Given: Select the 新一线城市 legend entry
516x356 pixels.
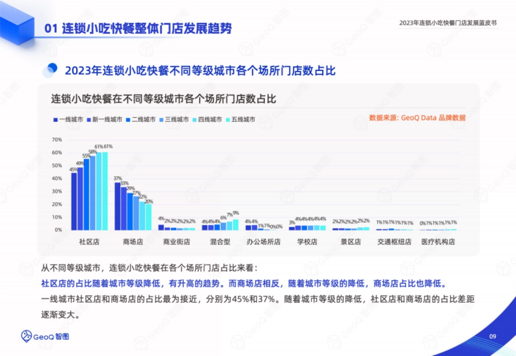Looking at the screenshot, I should pos(104,120).
